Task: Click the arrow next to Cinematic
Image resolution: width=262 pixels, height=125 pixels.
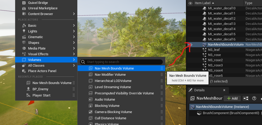Action: pos(74,37)
